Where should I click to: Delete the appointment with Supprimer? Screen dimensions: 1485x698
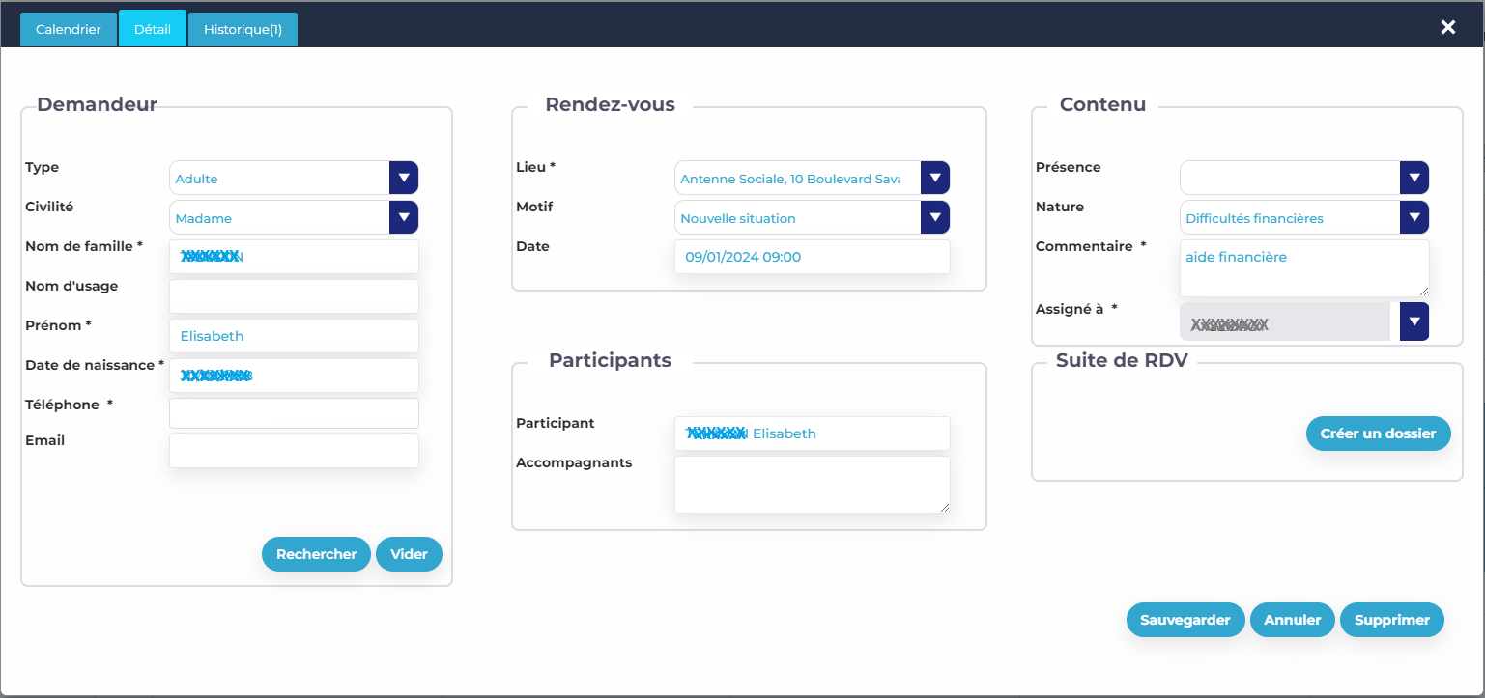click(1391, 620)
